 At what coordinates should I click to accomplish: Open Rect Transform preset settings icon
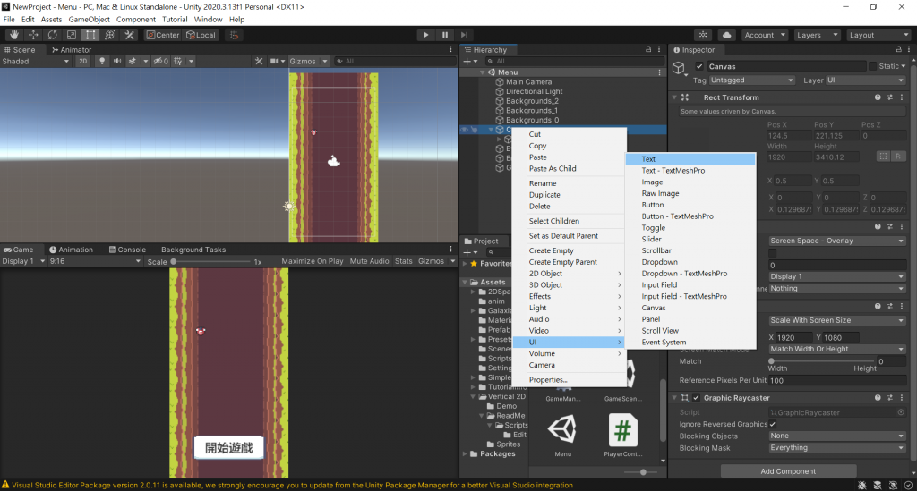890,97
